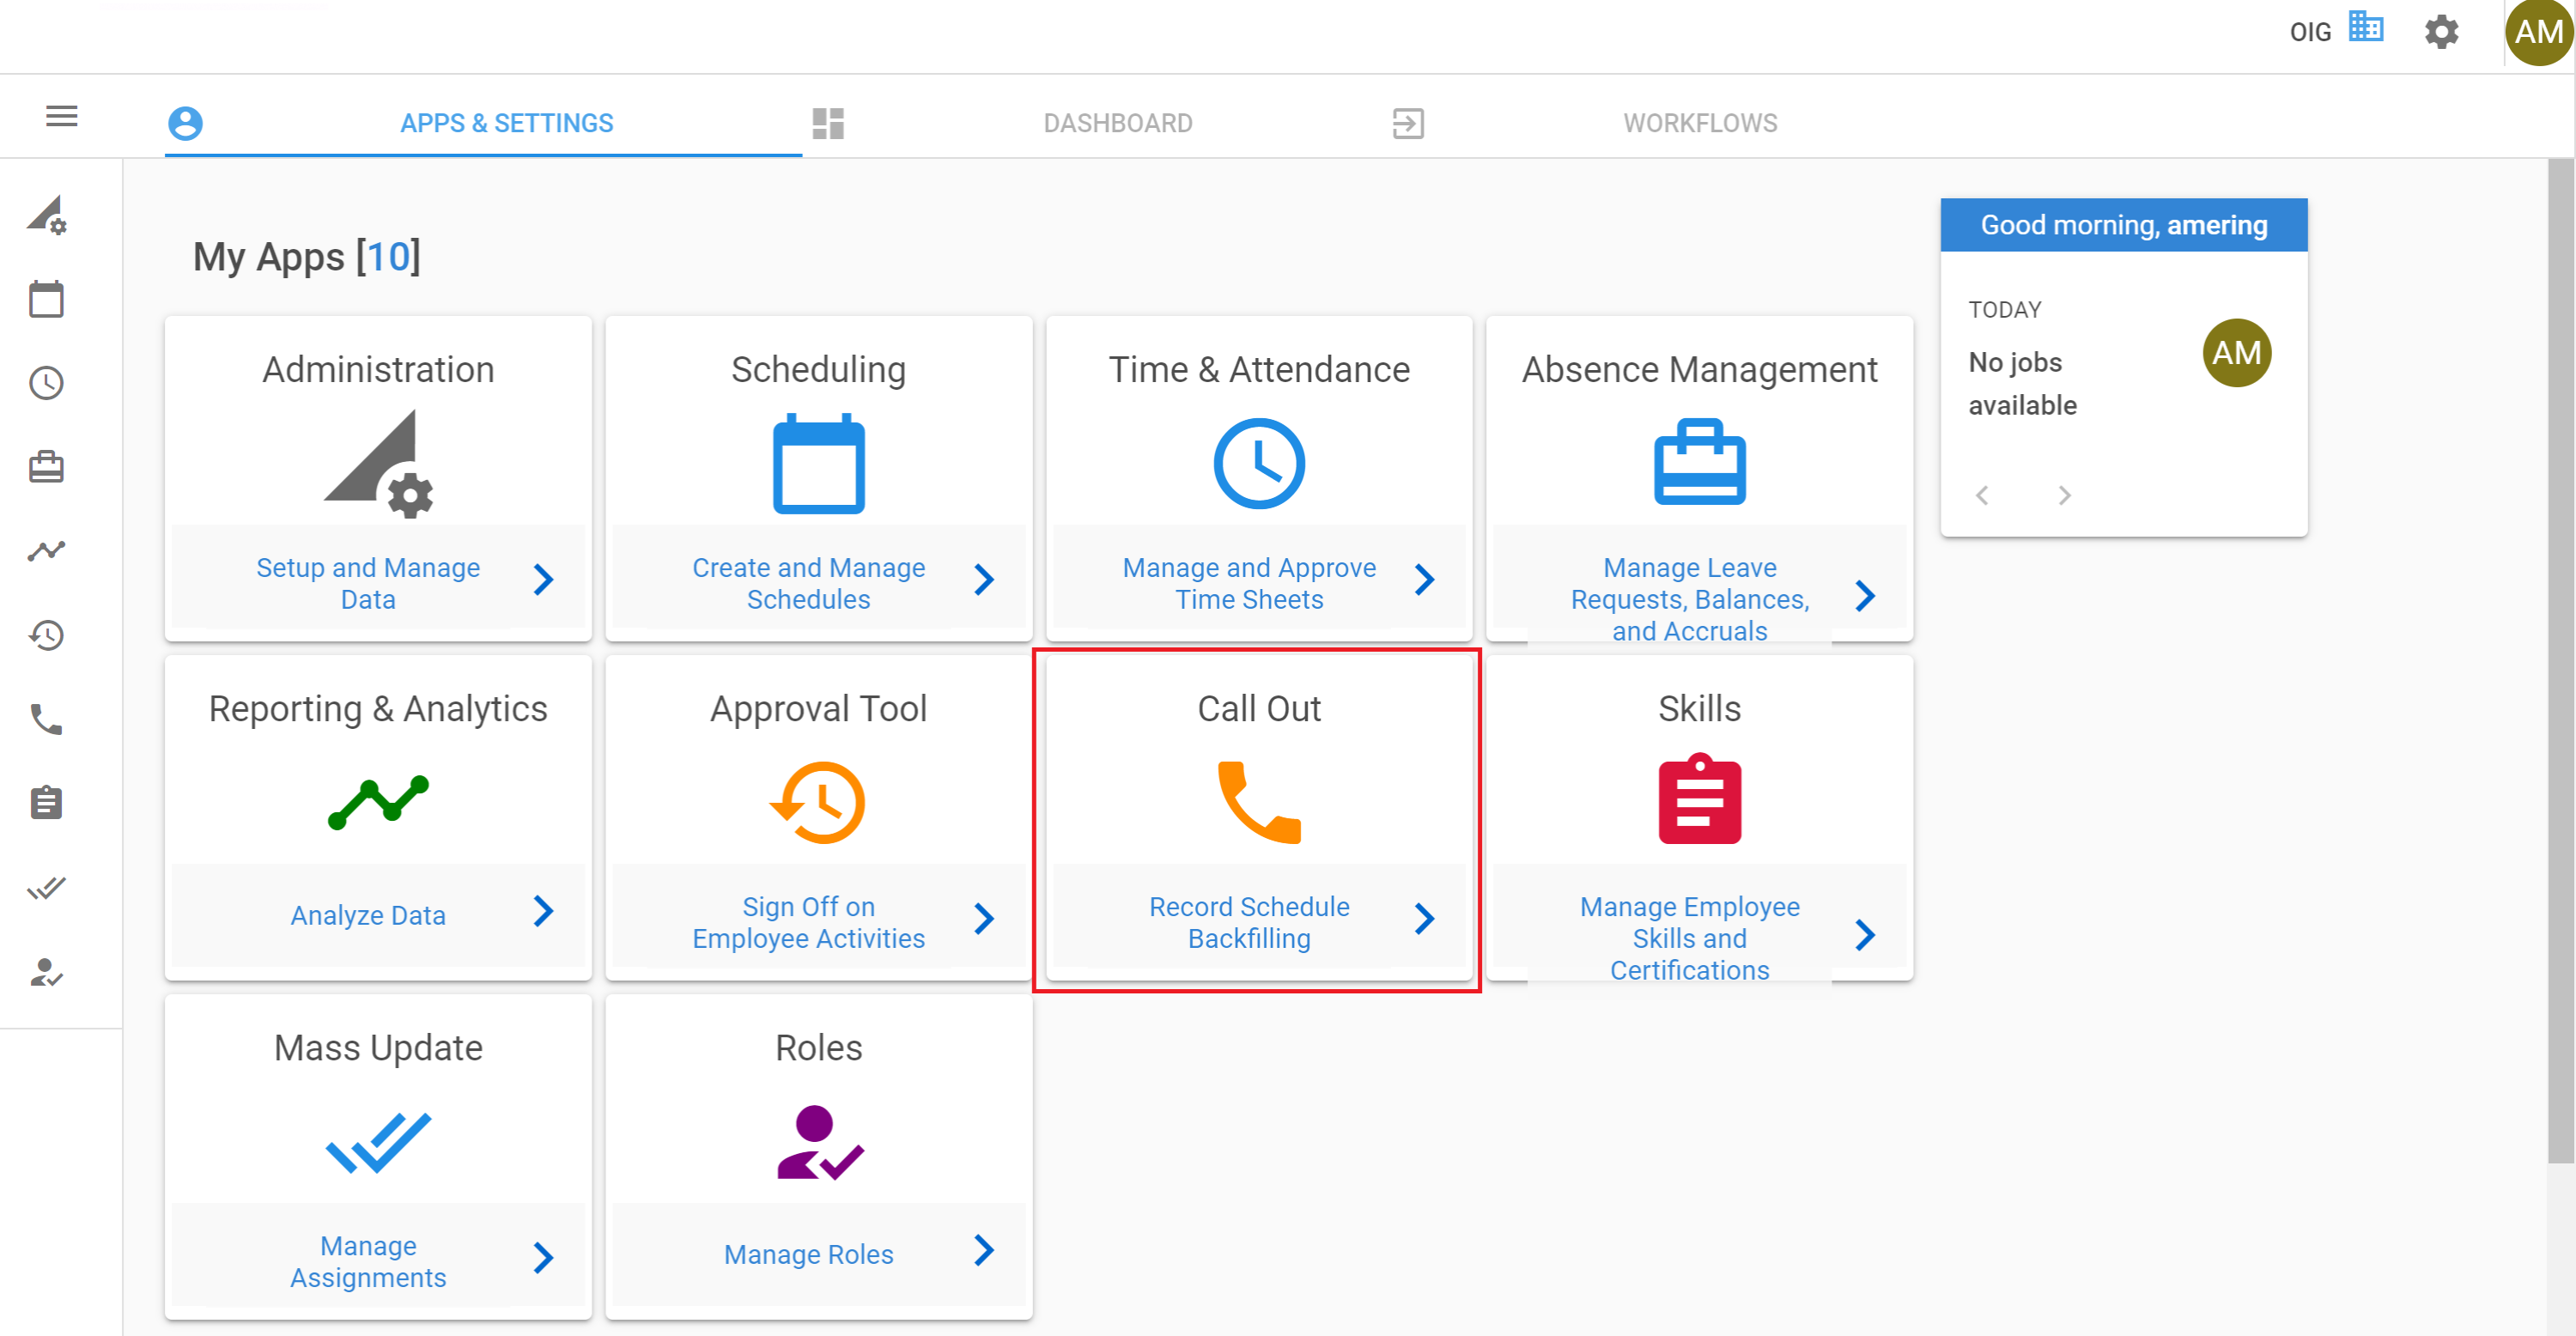Click the blue briefcase Absence Management icon
The image size is (2576, 1336).
(x=1699, y=462)
